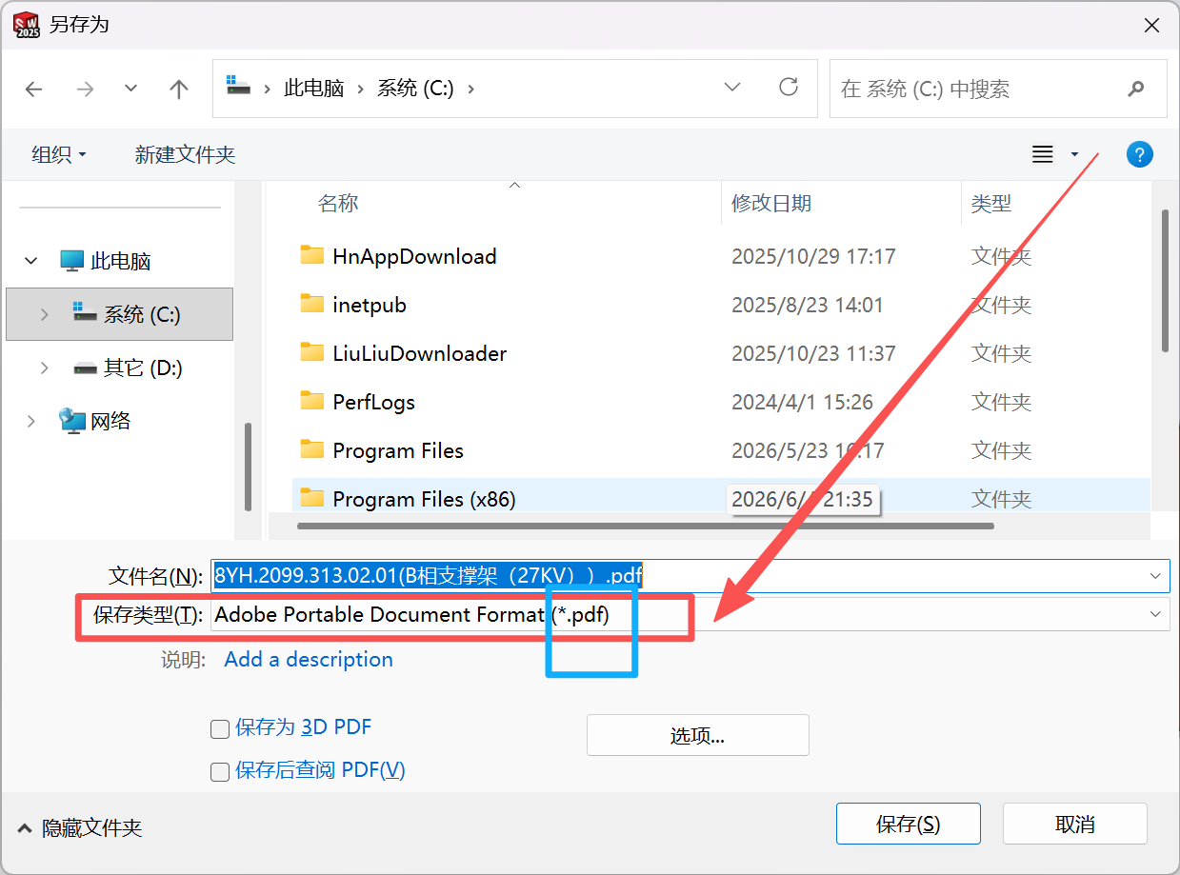Select the inetpub folder
This screenshot has width=1180, height=875.
[370, 305]
